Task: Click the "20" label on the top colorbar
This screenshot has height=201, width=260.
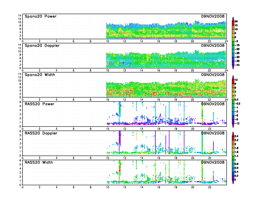Action: [236, 21]
